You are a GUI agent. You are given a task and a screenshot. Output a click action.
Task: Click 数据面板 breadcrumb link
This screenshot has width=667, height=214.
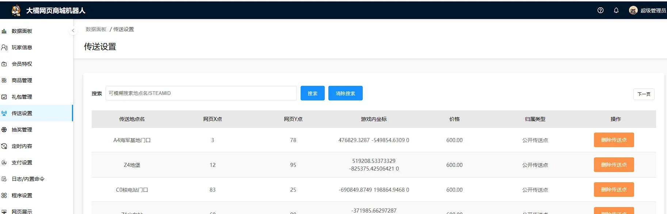tap(96, 29)
